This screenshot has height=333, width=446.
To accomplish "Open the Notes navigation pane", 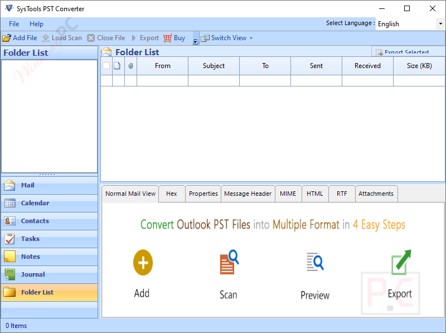I will [x=50, y=257].
